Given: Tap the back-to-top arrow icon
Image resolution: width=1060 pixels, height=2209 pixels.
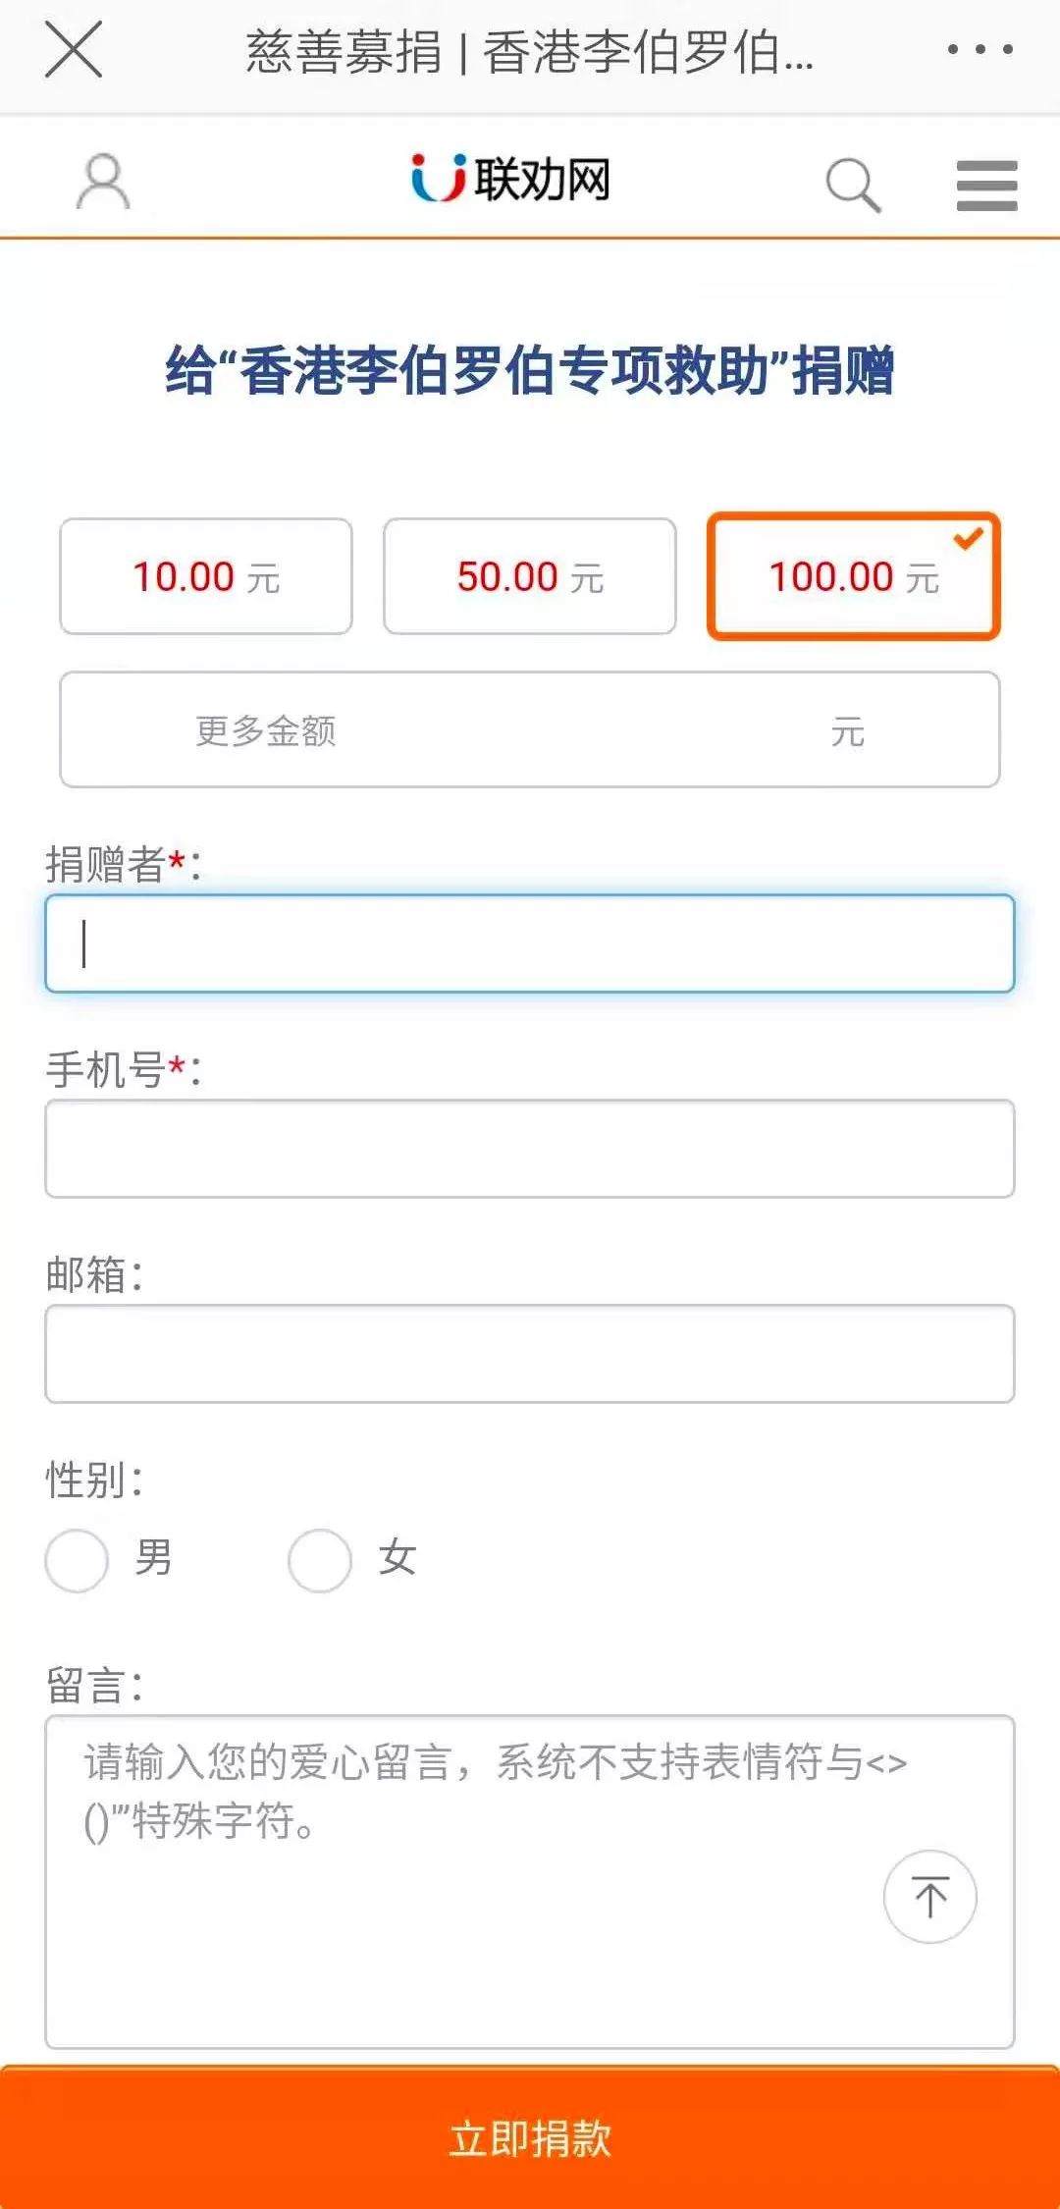Looking at the screenshot, I should click(x=929, y=1896).
